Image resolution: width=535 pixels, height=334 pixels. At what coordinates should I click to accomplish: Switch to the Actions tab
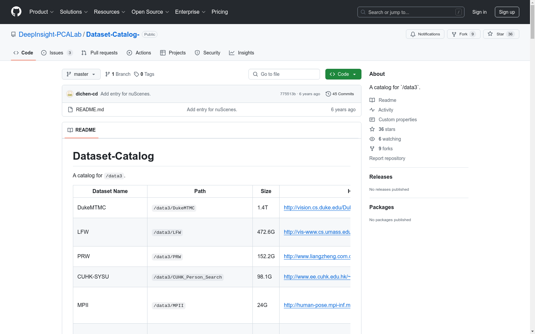tap(139, 53)
